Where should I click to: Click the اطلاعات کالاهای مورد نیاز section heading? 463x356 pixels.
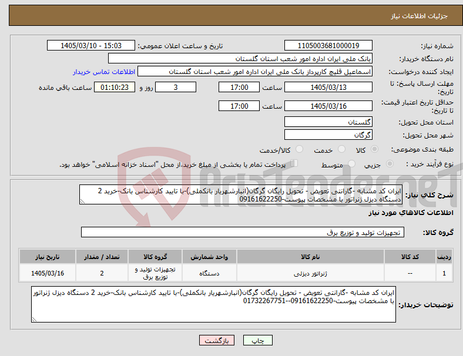pyautogui.click(x=411, y=213)
